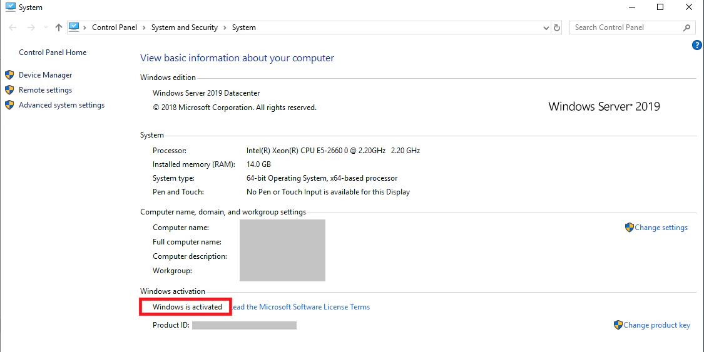This screenshot has width=704, height=352.
Task: Expand the chevron after Control Panel
Action: pyautogui.click(x=144, y=28)
